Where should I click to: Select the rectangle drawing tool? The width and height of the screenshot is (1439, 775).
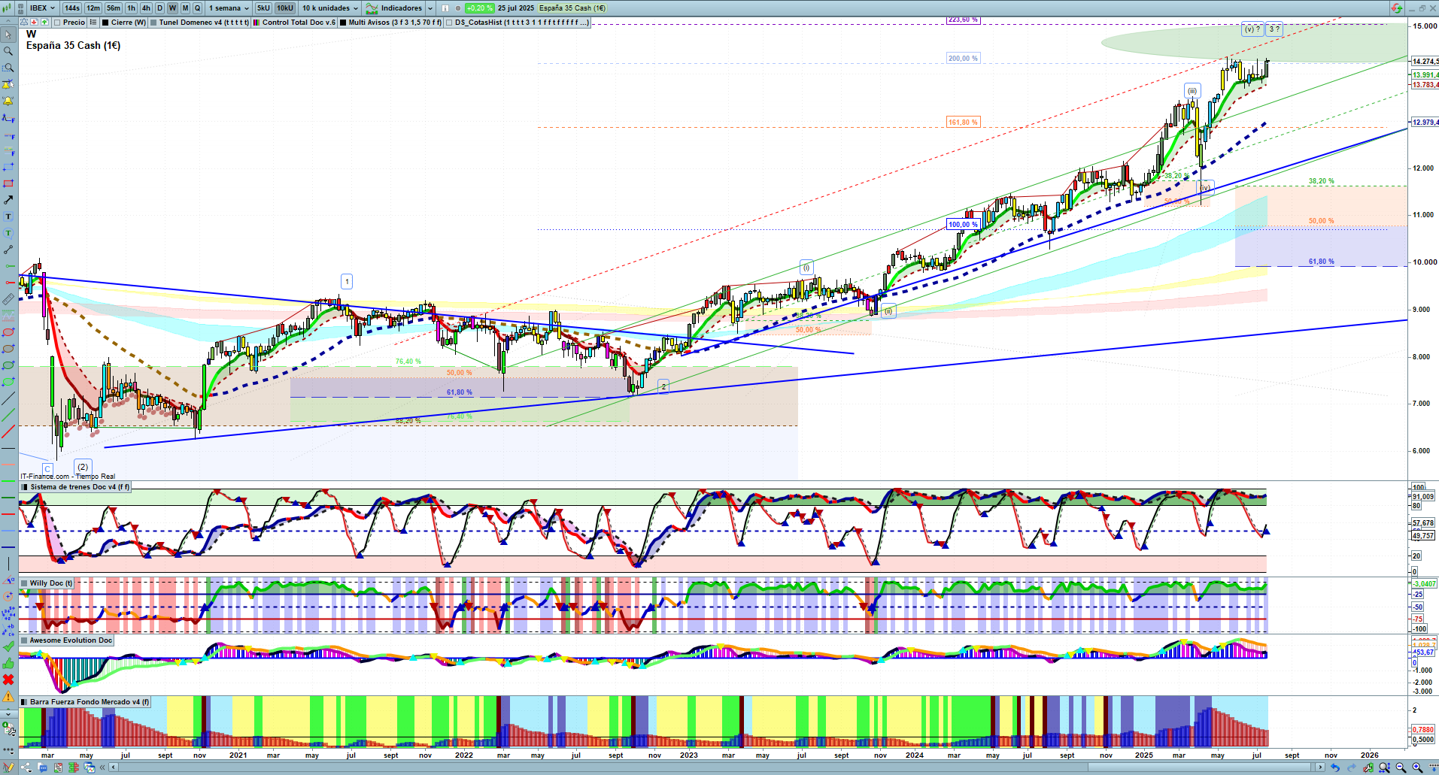pyautogui.click(x=8, y=183)
